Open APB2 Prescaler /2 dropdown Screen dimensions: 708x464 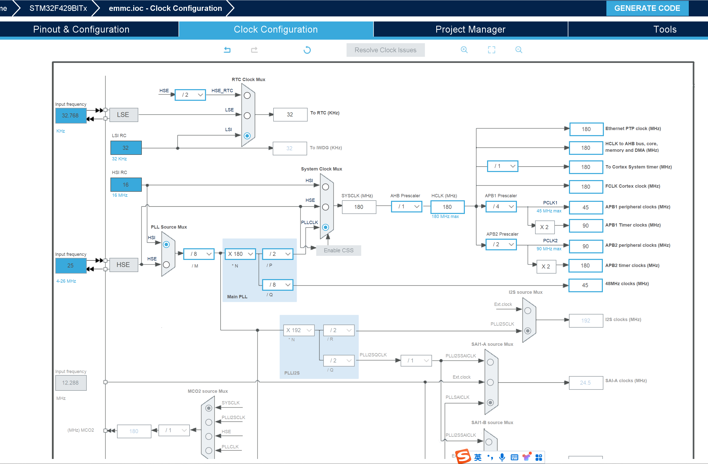point(501,244)
